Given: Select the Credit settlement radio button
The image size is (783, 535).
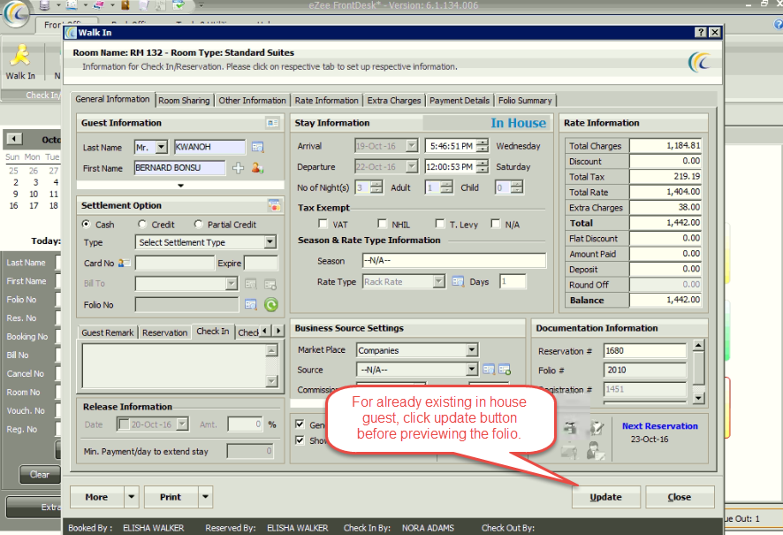Looking at the screenshot, I should pyautogui.click(x=143, y=225).
